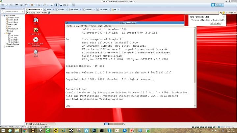Screen dimensions: 237x133
Task: Switch to the RAC Node2 tab
Action: point(89,10)
